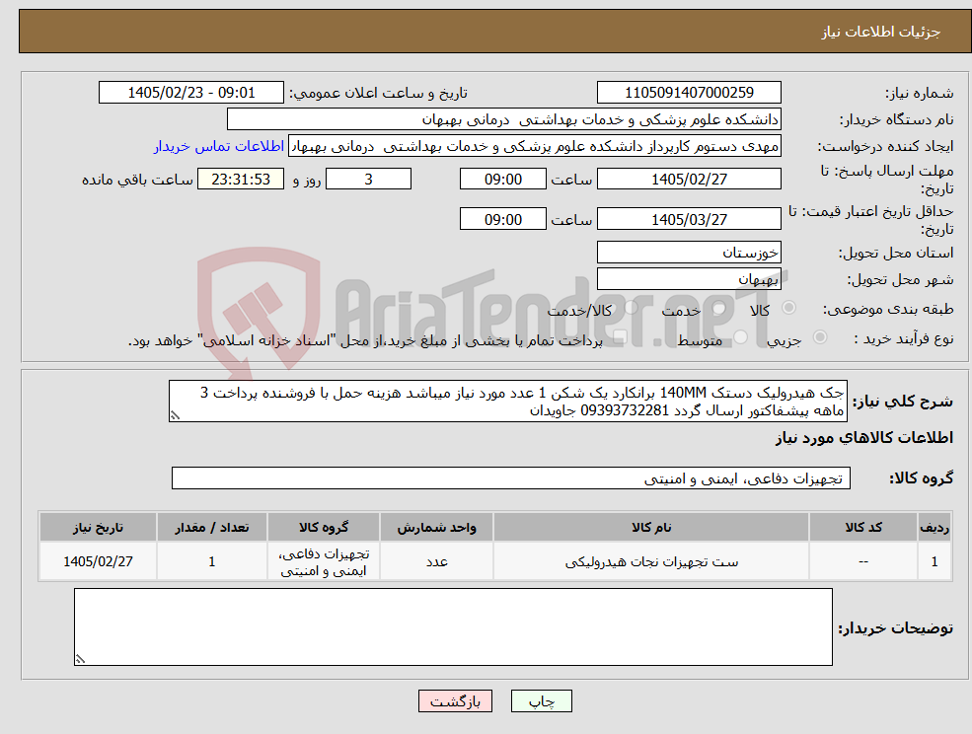The width and height of the screenshot is (972, 734).
Task: Click the goods group field تجهیزات دفاعی
Action: coord(511,477)
